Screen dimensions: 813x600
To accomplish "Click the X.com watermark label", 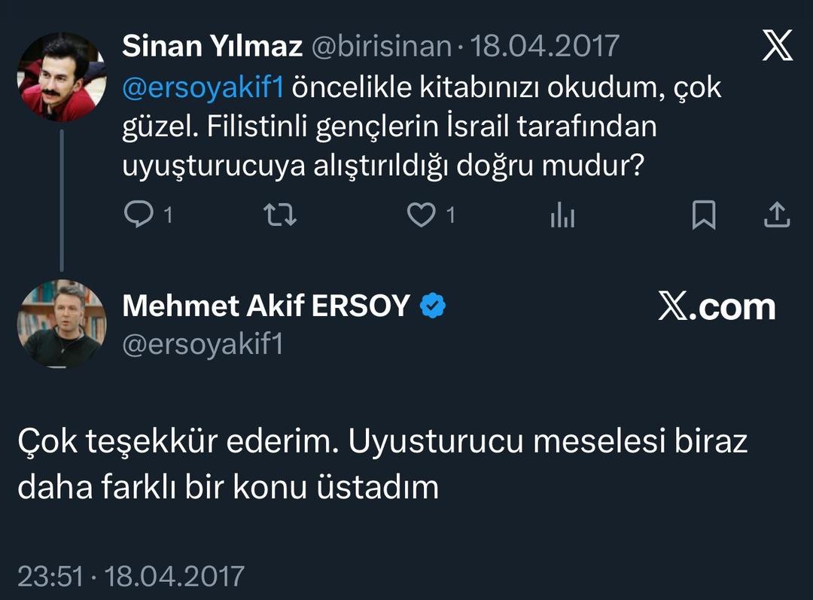I will click(718, 306).
